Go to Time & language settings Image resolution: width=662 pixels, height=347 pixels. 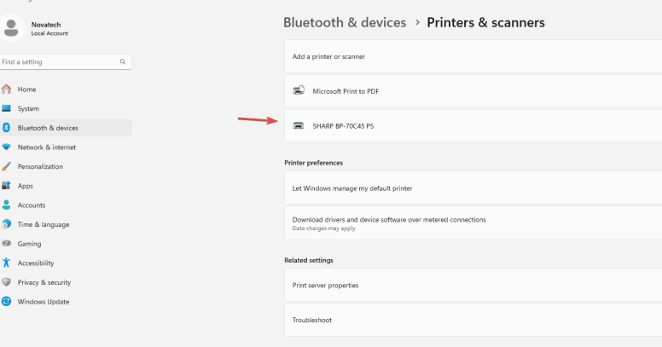click(x=43, y=224)
